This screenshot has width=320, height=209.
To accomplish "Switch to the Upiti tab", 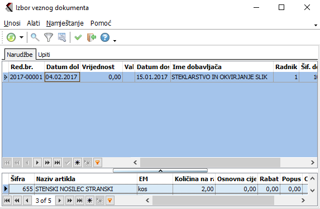I will 44,55.
